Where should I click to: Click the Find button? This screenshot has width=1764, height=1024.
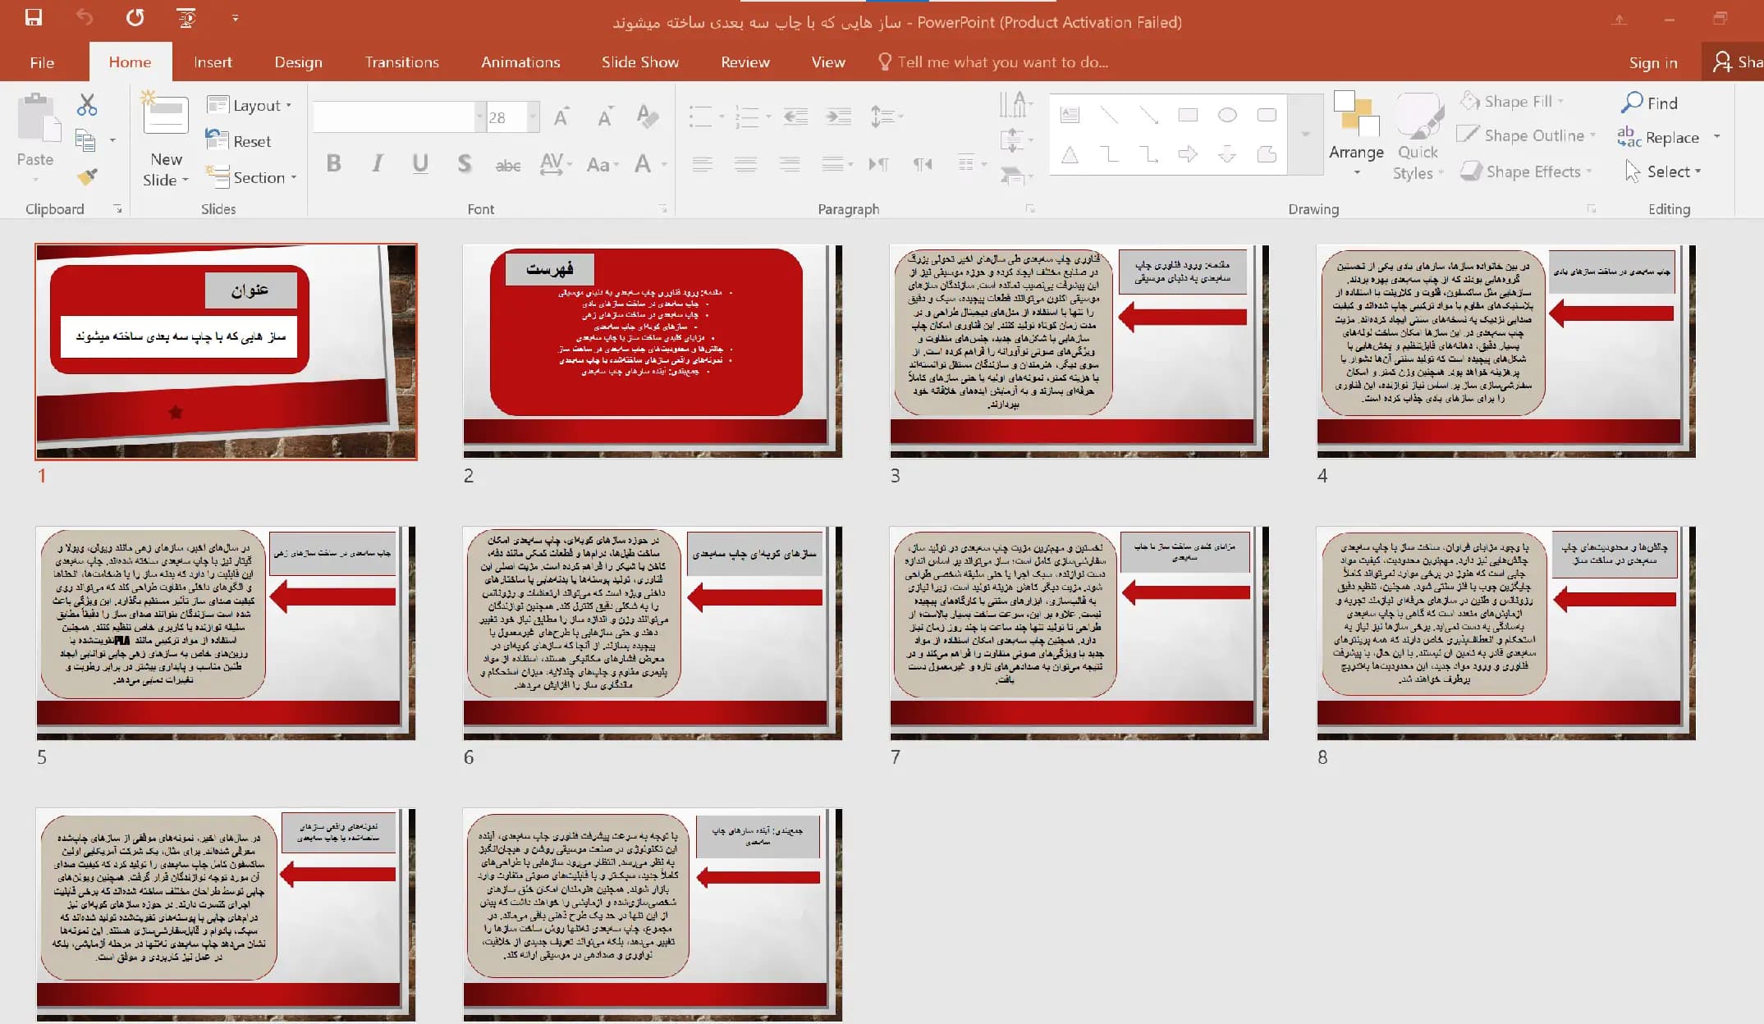pos(1649,102)
